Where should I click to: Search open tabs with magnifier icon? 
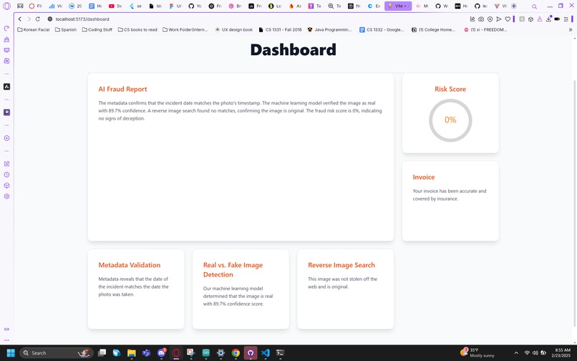click(x=534, y=6)
